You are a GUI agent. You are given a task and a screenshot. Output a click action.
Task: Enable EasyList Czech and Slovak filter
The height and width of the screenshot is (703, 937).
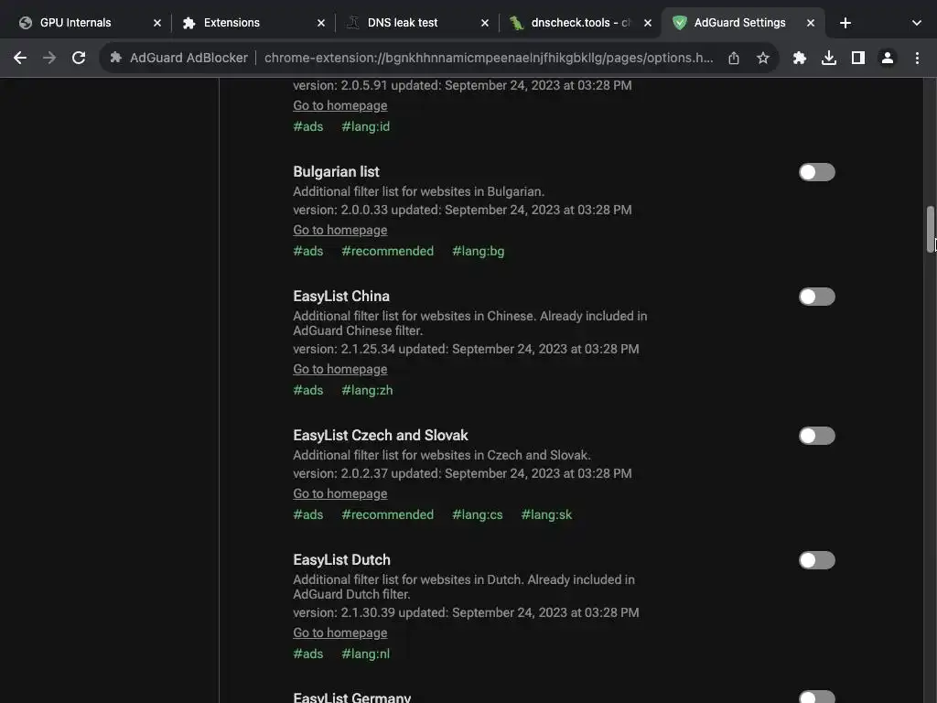[817, 436]
